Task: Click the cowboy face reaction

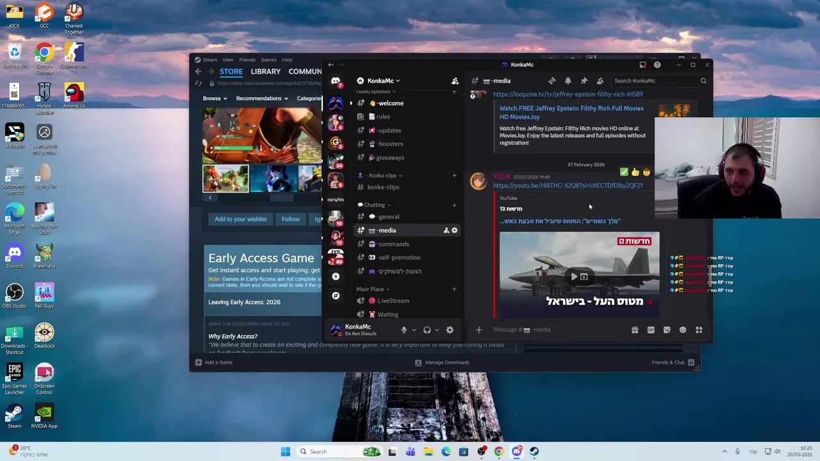Action: 646,172
